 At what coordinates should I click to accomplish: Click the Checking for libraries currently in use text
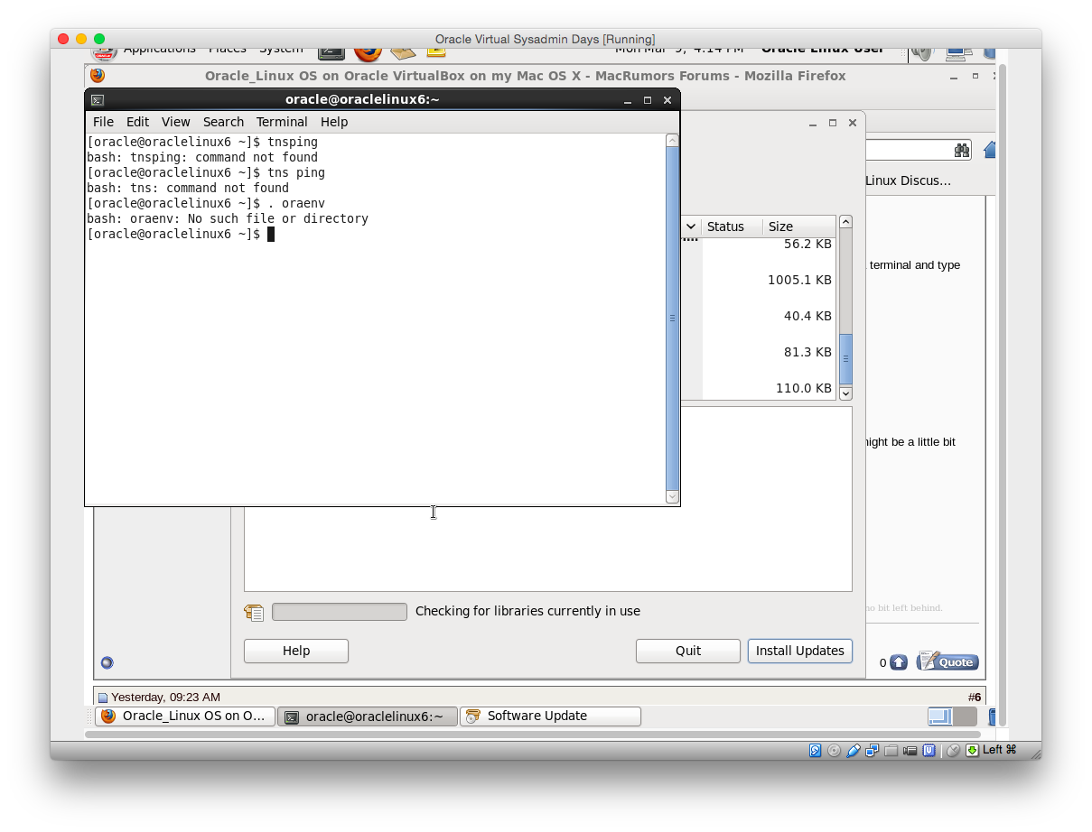coord(527,612)
